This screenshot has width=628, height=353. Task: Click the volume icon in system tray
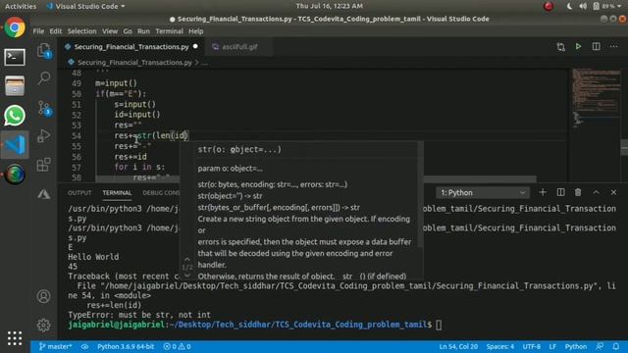tap(583, 6)
